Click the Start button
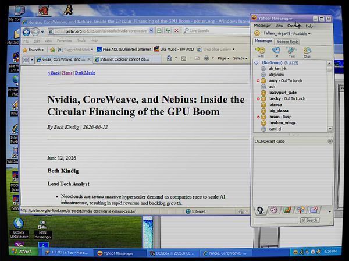 click(23, 252)
